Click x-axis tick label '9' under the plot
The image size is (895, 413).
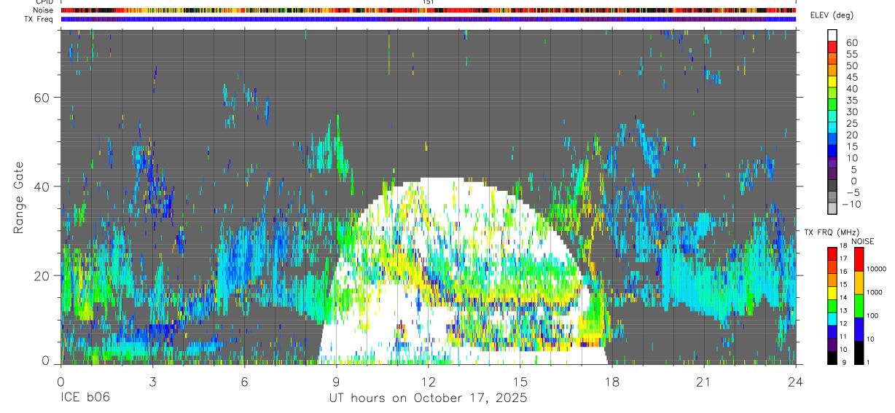[x=336, y=382]
